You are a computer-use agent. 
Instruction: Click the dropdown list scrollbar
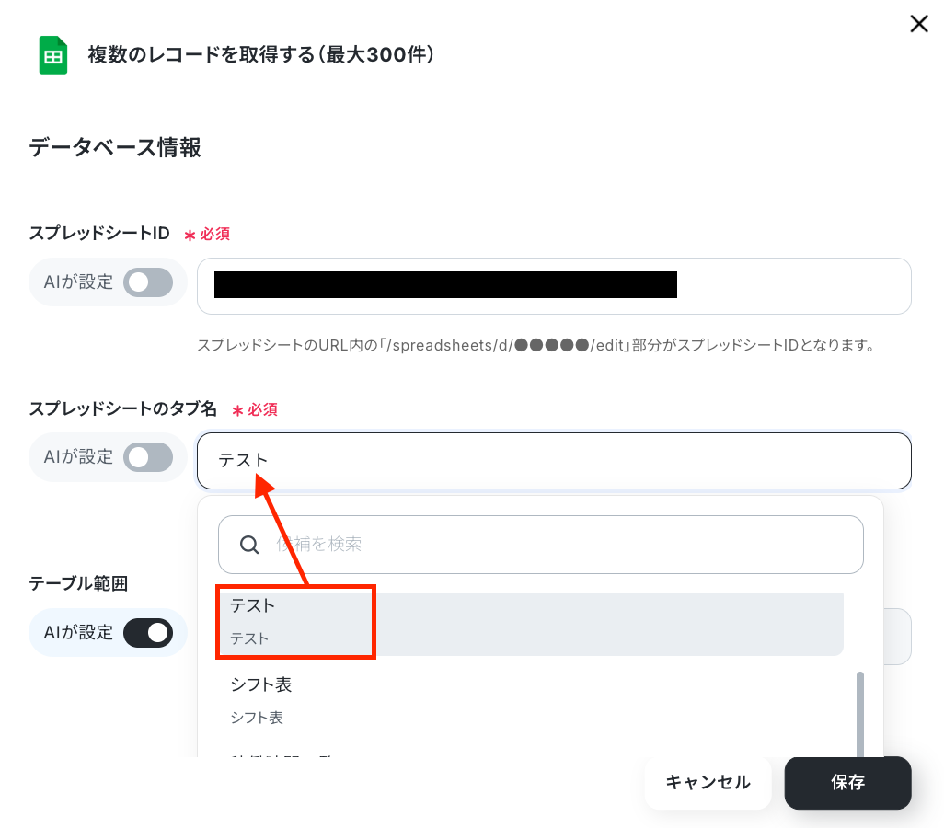click(x=860, y=714)
